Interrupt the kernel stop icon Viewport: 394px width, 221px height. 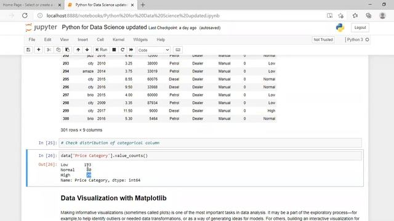114,50
